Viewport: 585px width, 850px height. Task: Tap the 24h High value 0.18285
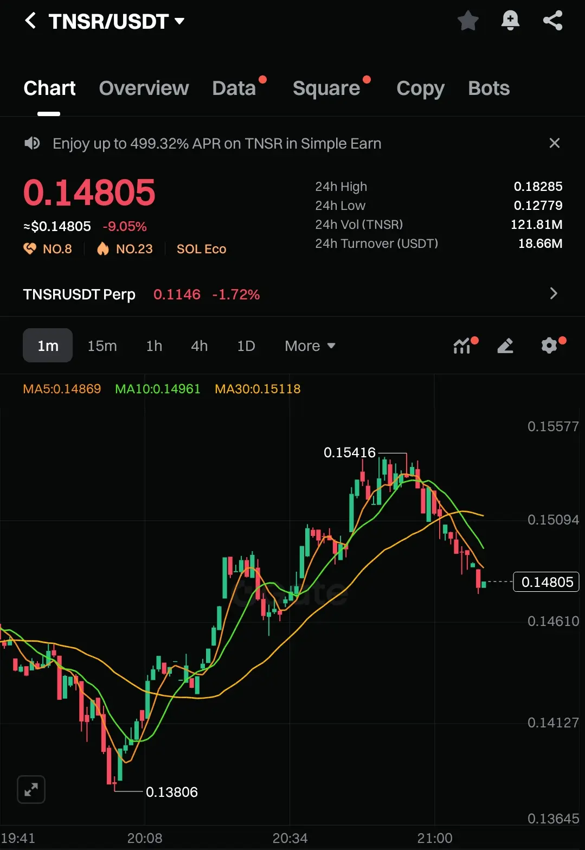[x=538, y=187]
